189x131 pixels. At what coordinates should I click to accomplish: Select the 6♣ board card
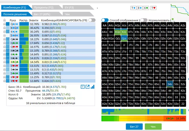click(146, 8)
